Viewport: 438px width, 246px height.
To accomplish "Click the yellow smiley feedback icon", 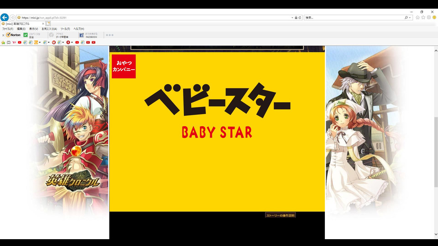I will (434, 17).
